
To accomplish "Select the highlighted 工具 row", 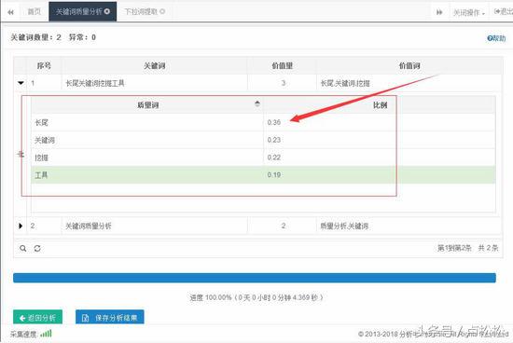I will [x=263, y=175].
